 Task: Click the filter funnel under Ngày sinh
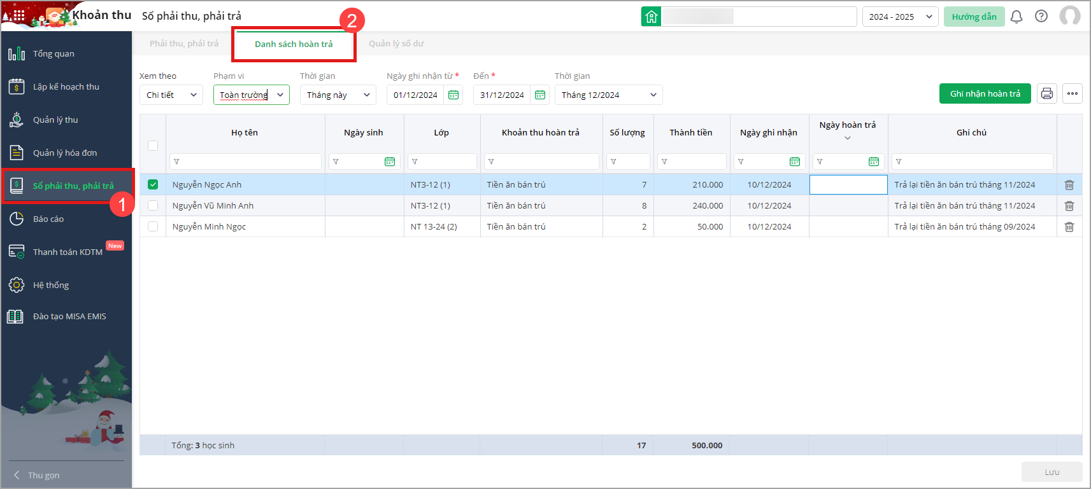point(336,162)
